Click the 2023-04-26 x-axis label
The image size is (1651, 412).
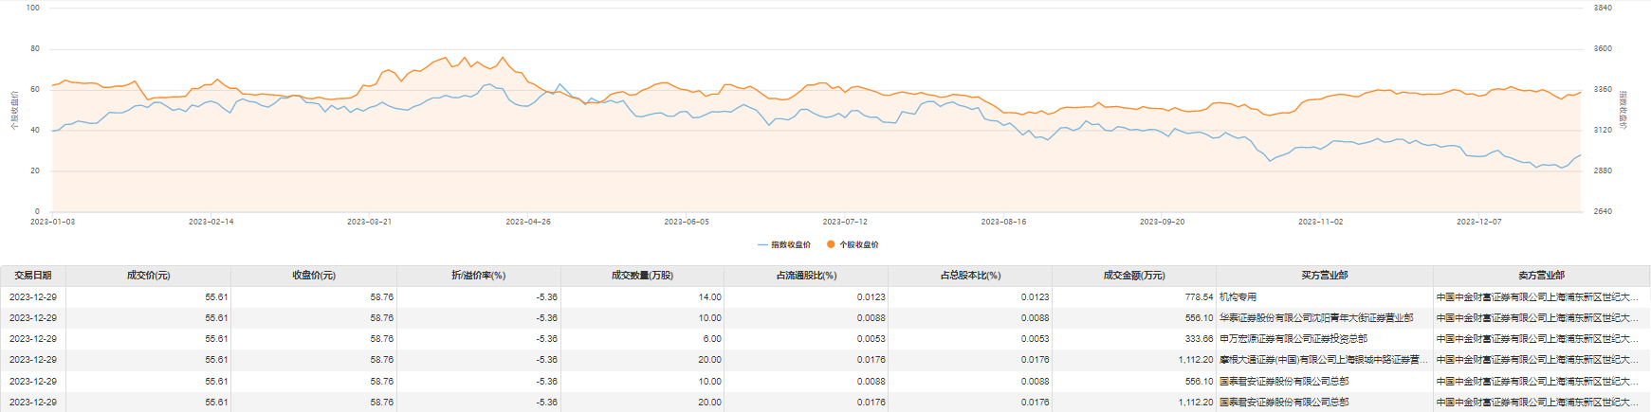tap(528, 222)
